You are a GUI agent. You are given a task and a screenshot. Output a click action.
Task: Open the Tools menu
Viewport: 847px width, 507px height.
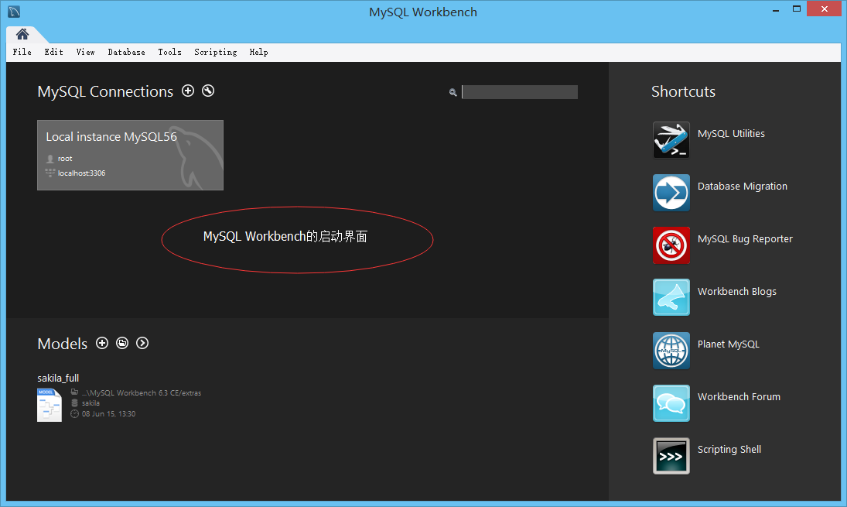pyautogui.click(x=169, y=52)
